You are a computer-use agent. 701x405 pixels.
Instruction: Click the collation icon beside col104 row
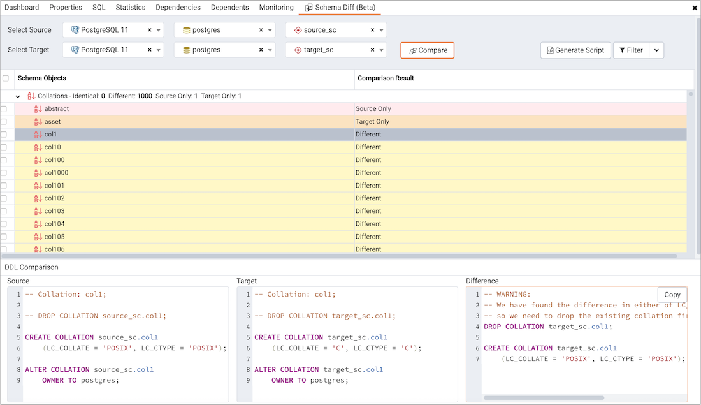38,224
